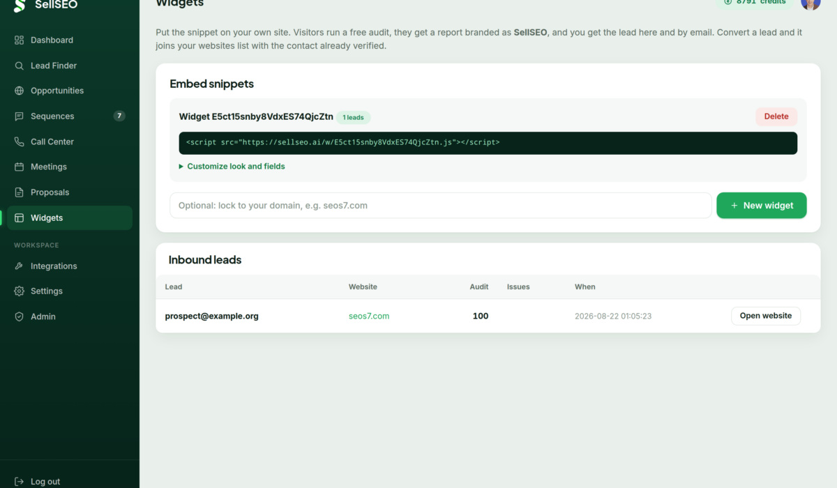
Task: Expand Customize look and fields
Action: tap(232, 166)
